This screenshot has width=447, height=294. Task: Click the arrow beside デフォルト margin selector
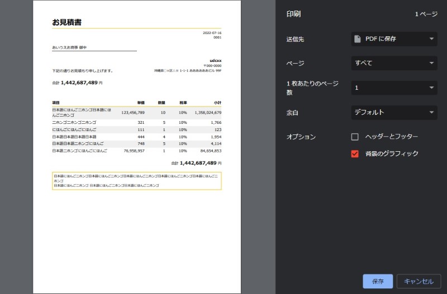(x=432, y=112)
